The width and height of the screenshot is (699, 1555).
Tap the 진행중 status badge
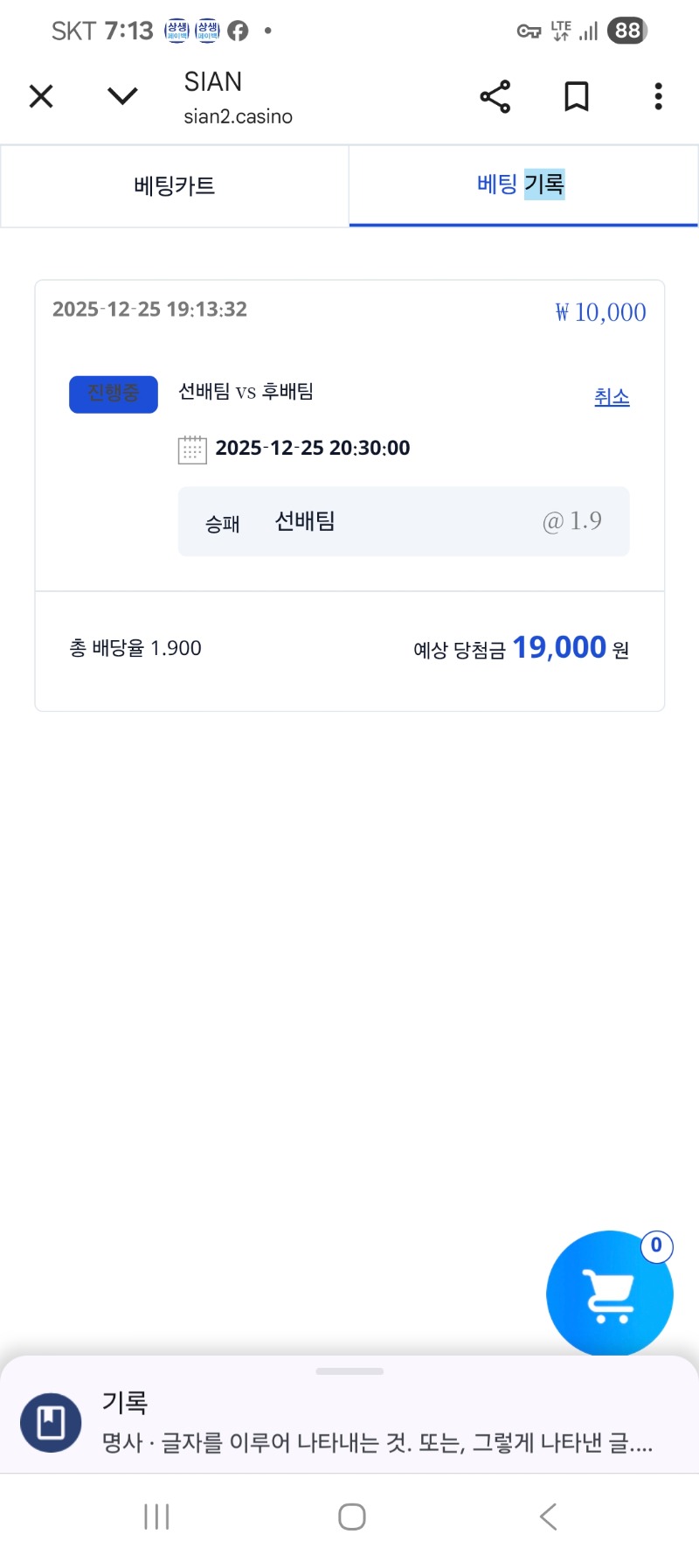click(114, 394)
